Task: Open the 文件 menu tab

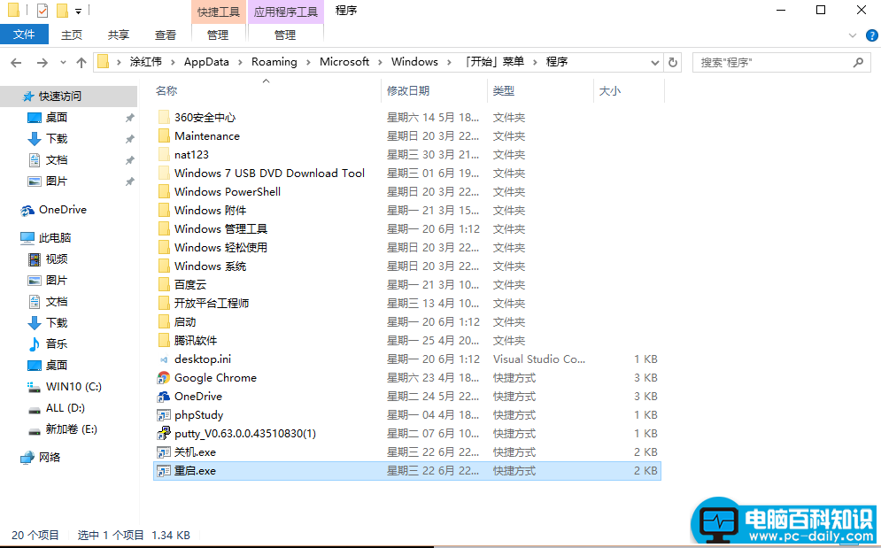Action: [x=24, y=35]
